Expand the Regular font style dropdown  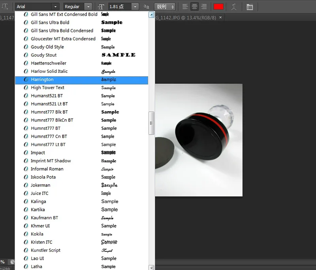77,7
